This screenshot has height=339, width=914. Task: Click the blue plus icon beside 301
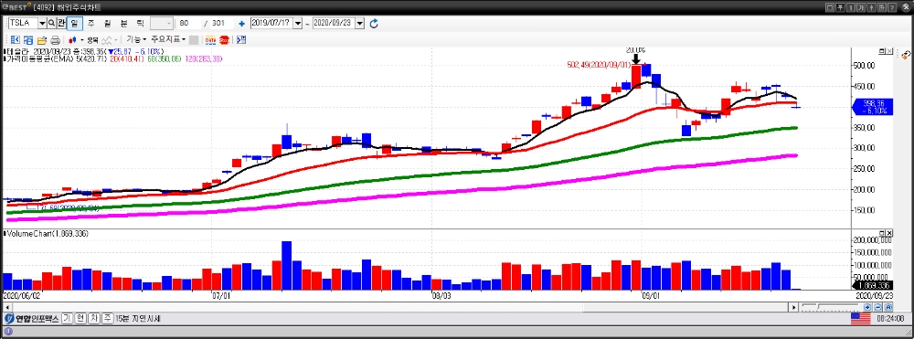coord(242,24)
